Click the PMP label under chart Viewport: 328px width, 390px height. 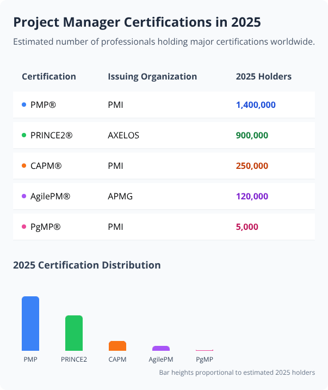[x=30, y=359]
